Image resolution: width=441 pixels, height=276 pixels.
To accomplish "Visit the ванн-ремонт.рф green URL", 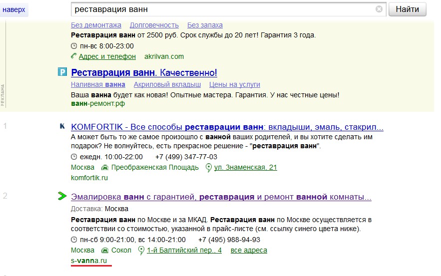I will 98,103.
